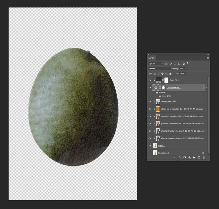Collapse Channel Mixer 1 effects list arrow
The width and height of the screenshot is (219, 209).
click(206, 88)
